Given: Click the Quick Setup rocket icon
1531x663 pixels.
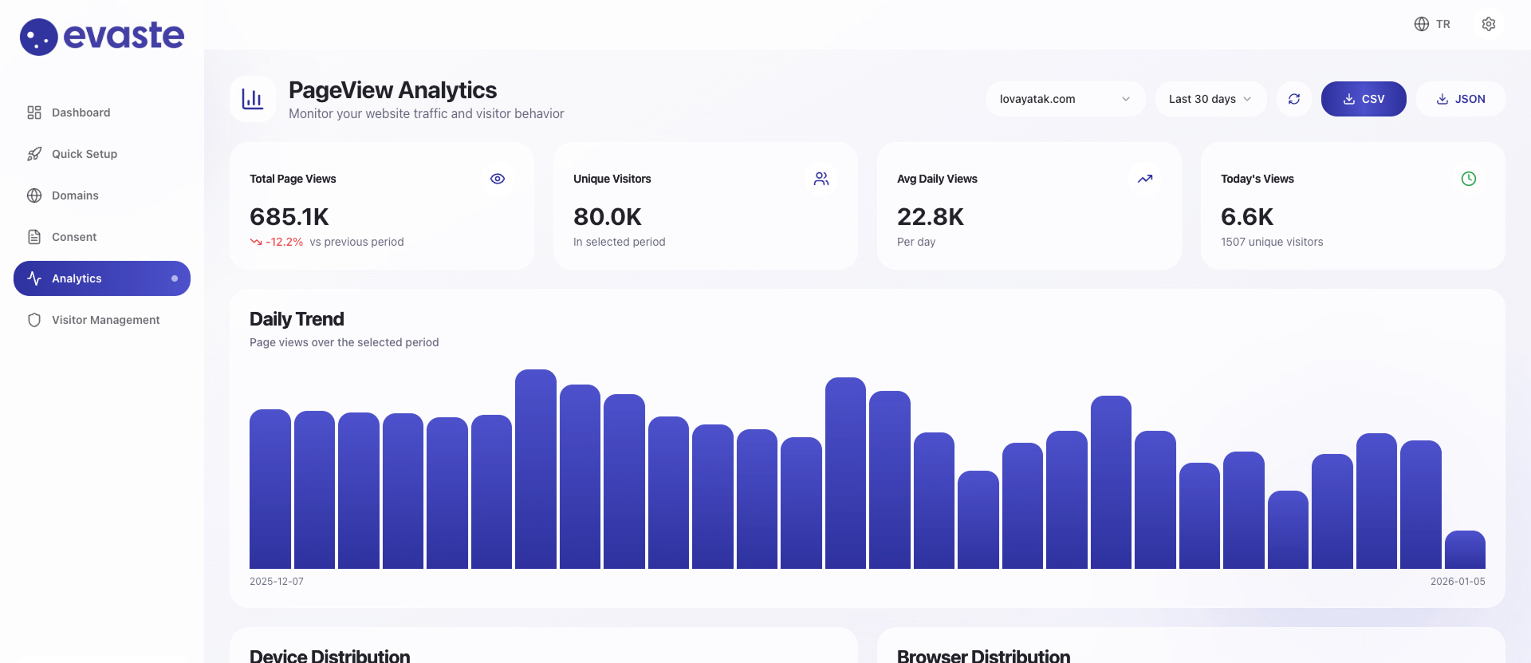Looking at the screenshot, I should [34, 154].
